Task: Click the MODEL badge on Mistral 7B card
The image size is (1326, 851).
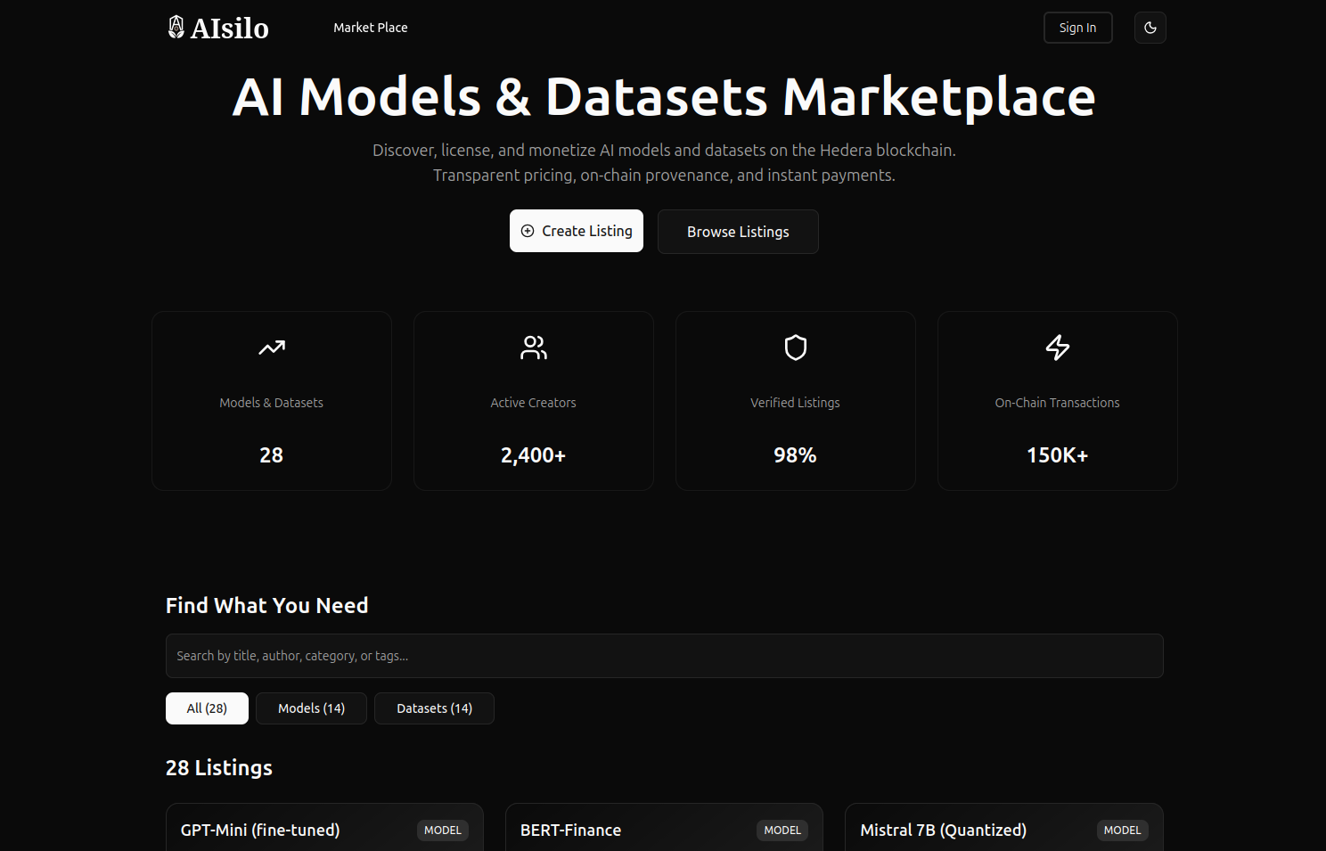Action: (1122, 830)
